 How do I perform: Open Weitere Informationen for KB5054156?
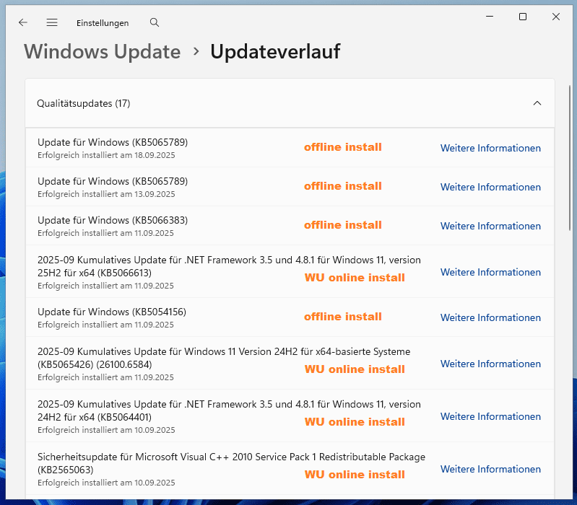click(490, 317)
